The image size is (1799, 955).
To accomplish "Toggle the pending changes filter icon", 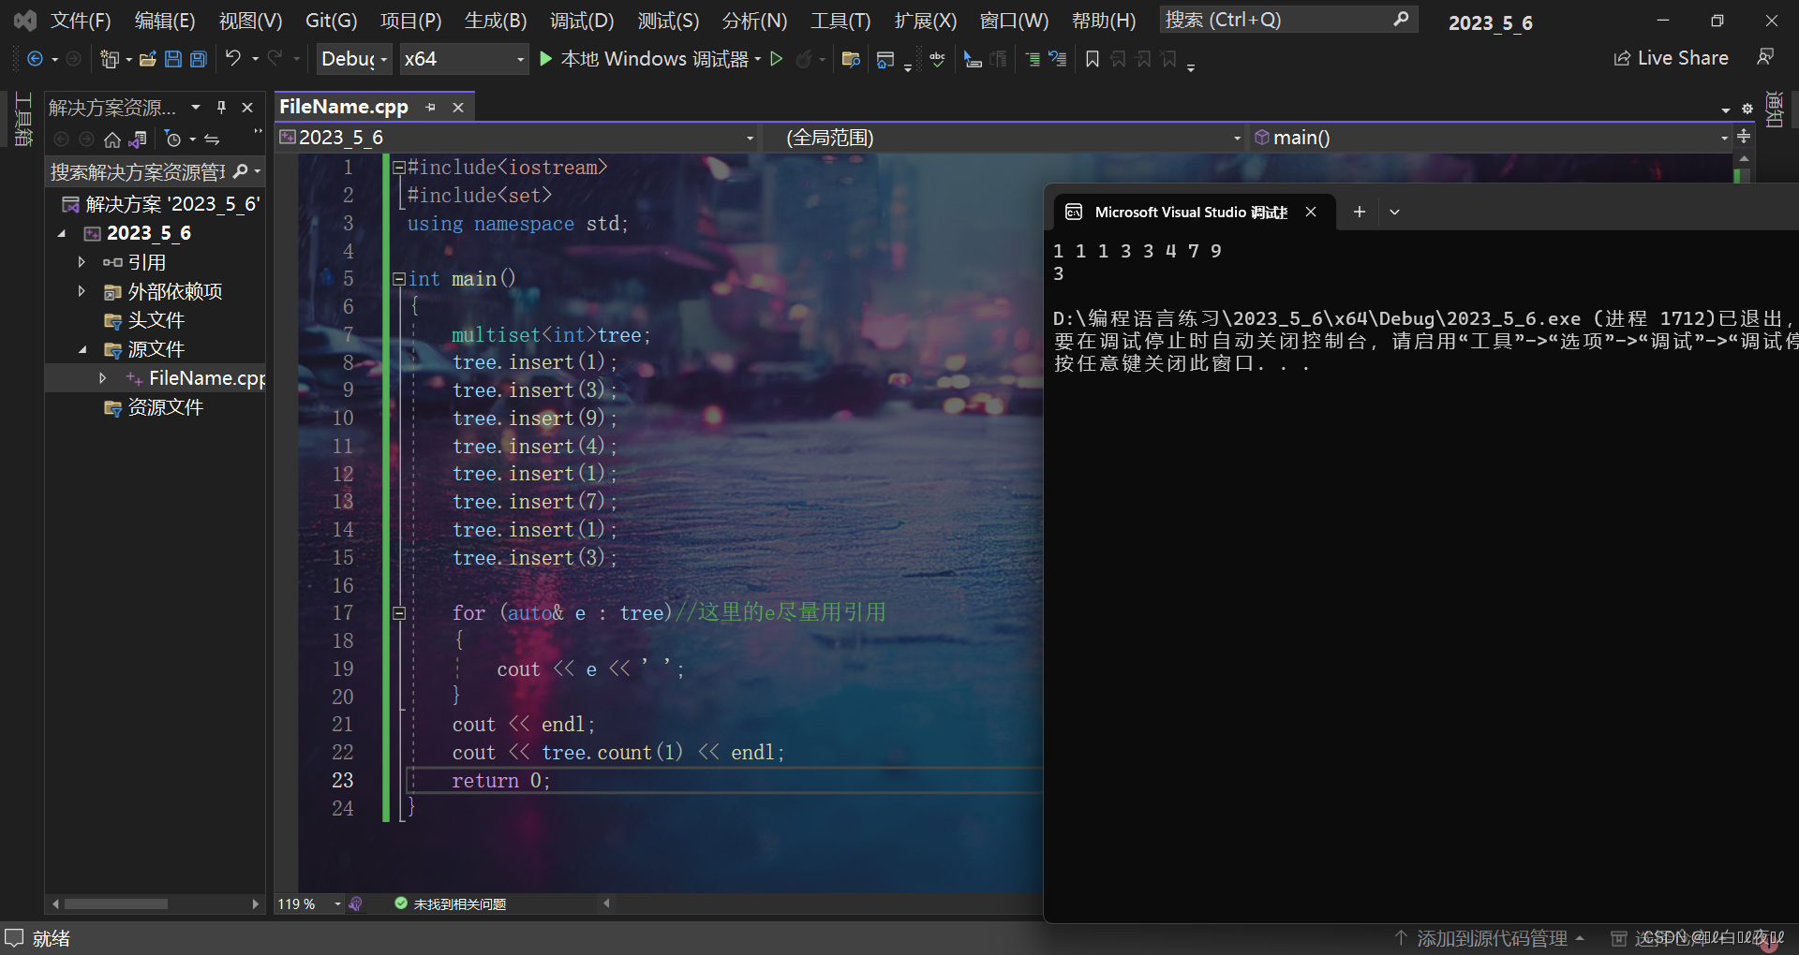I will [x=174, y=139].
